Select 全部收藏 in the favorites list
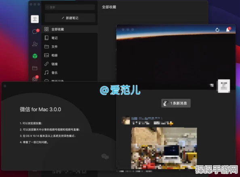This screenshot has height=177, width=240. (69, 29)
